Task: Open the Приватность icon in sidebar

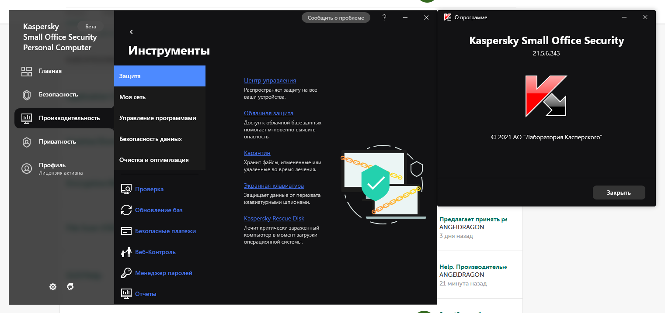Action: 27,142
